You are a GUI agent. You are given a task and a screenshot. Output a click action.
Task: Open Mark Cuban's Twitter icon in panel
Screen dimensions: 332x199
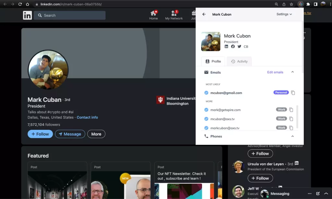click(239, 46)
